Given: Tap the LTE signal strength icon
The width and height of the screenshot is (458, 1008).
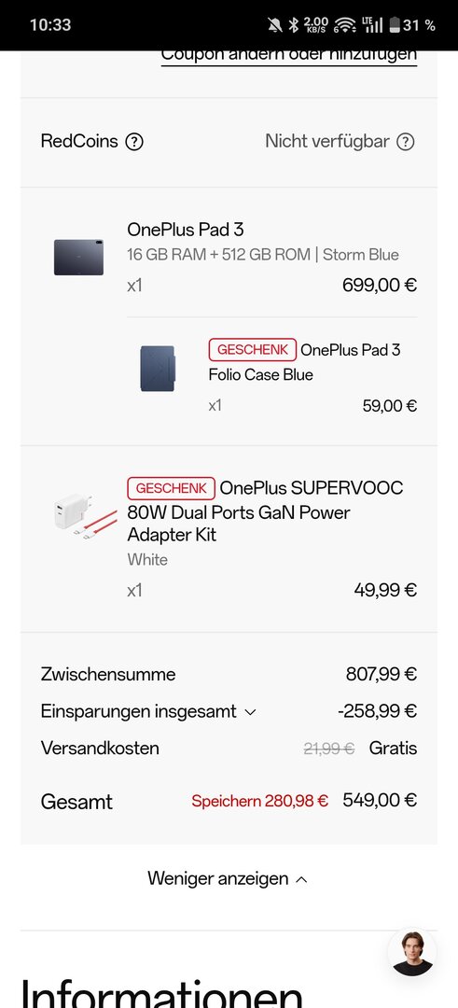Looking at the screenshot, I should click(372, 25).
